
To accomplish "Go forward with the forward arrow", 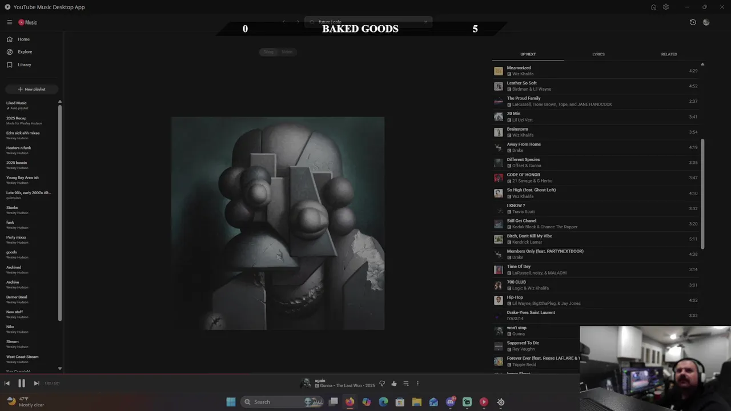I will point(297,22).
